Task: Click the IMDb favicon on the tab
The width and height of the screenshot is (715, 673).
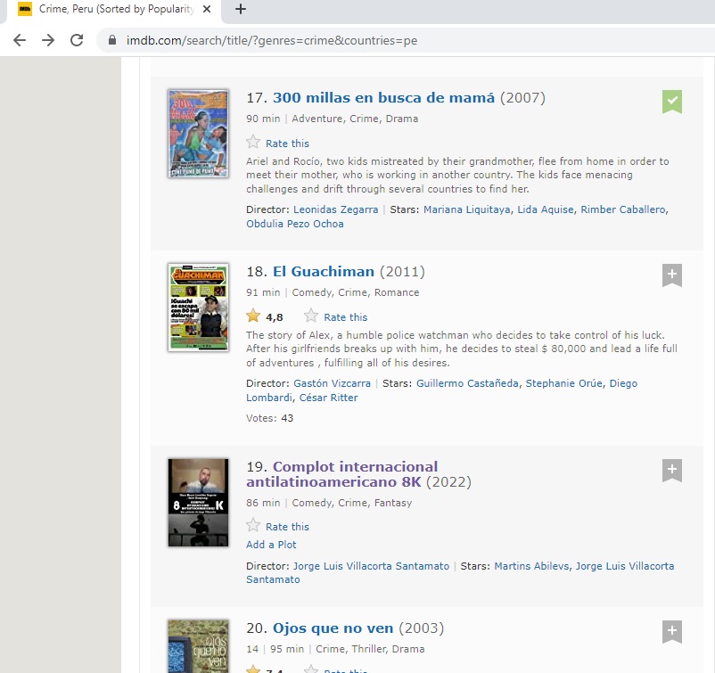Action: (x=25, y=9)
